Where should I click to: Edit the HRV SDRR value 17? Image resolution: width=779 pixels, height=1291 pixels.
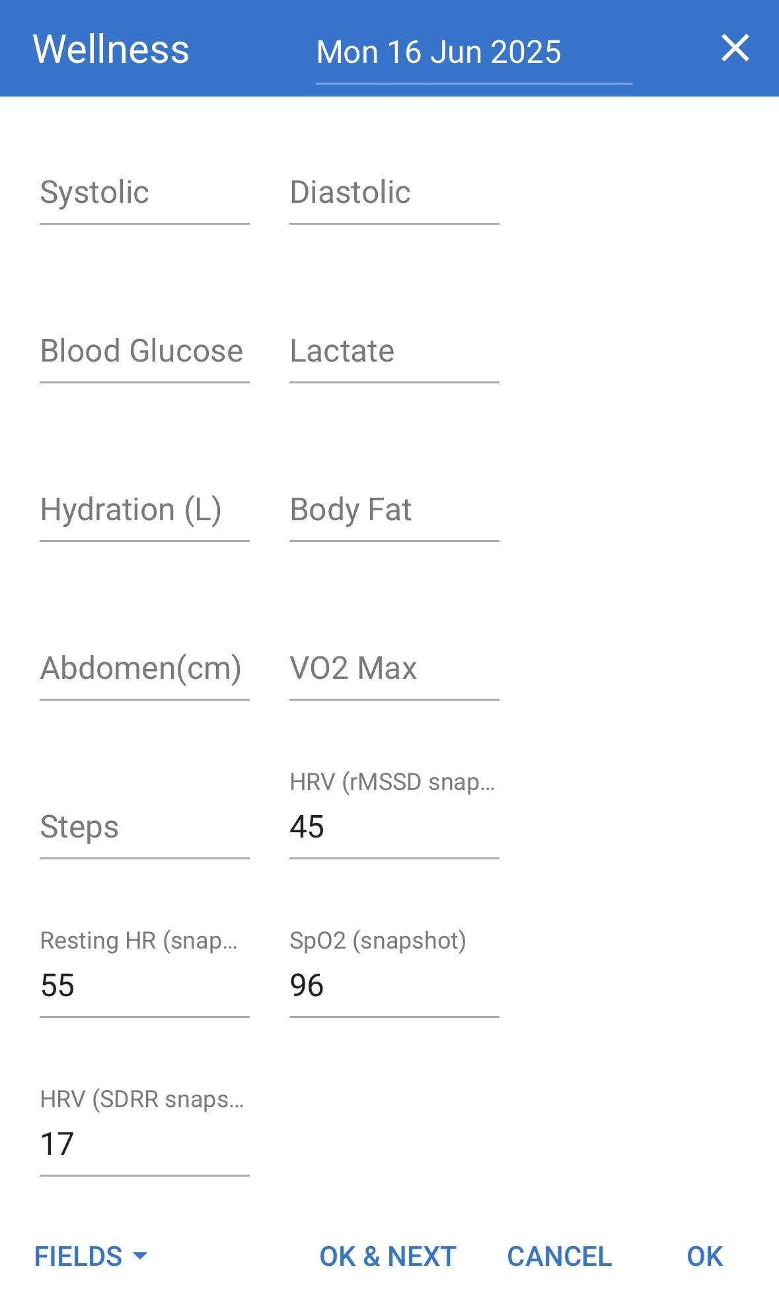144,1144
